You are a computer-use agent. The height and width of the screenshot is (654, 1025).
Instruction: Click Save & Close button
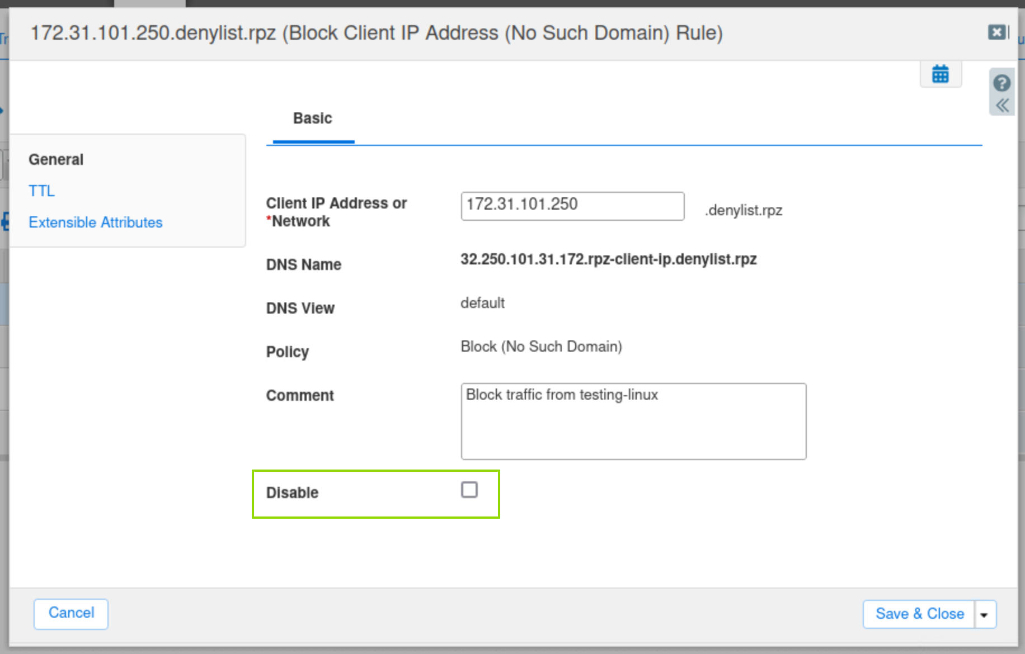pos(919,614)
